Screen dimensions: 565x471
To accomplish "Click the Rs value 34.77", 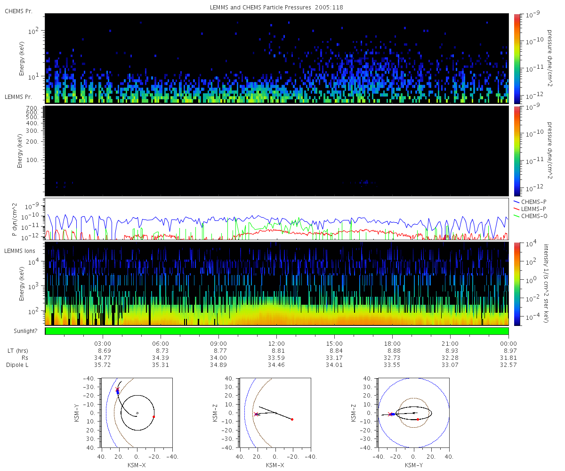I will (103, 358).
